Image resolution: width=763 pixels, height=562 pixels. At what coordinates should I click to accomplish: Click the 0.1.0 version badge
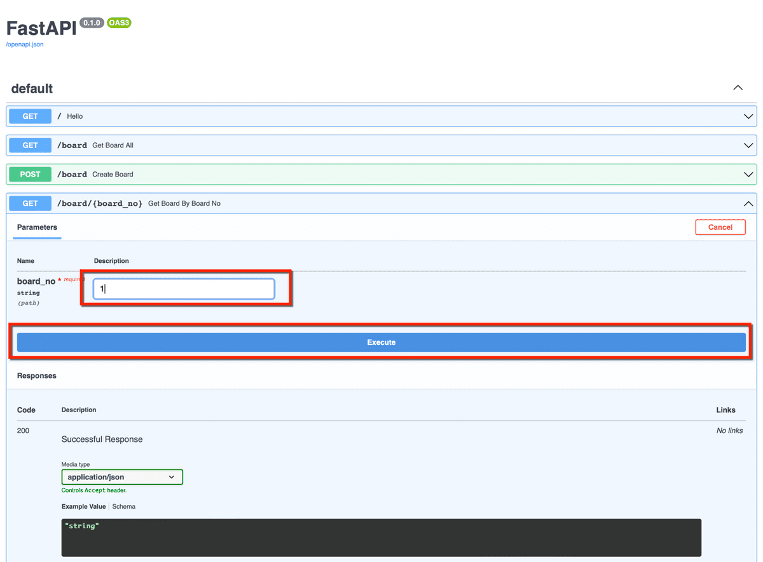(92, 23)
